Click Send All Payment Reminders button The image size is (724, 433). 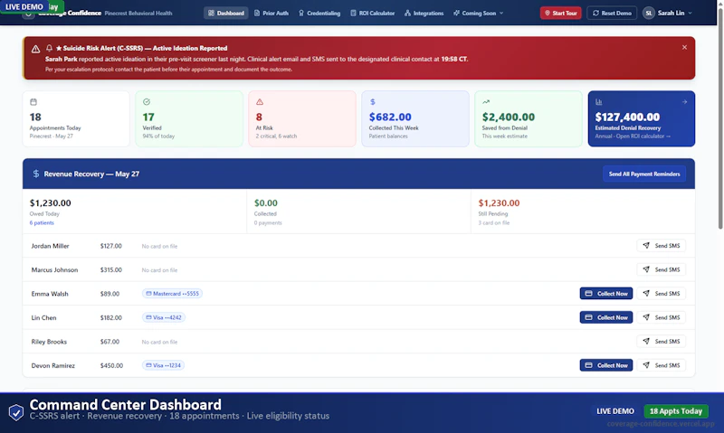pyautogui.click(x=644, y=174)
